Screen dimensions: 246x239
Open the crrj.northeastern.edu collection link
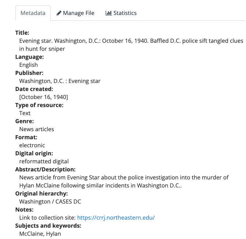(x=116, y=218)
